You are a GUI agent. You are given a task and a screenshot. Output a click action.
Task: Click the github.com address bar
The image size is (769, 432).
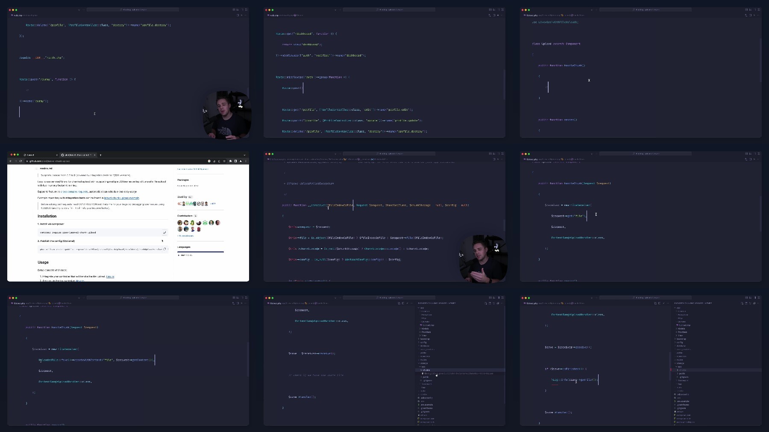tap(115, 161)
